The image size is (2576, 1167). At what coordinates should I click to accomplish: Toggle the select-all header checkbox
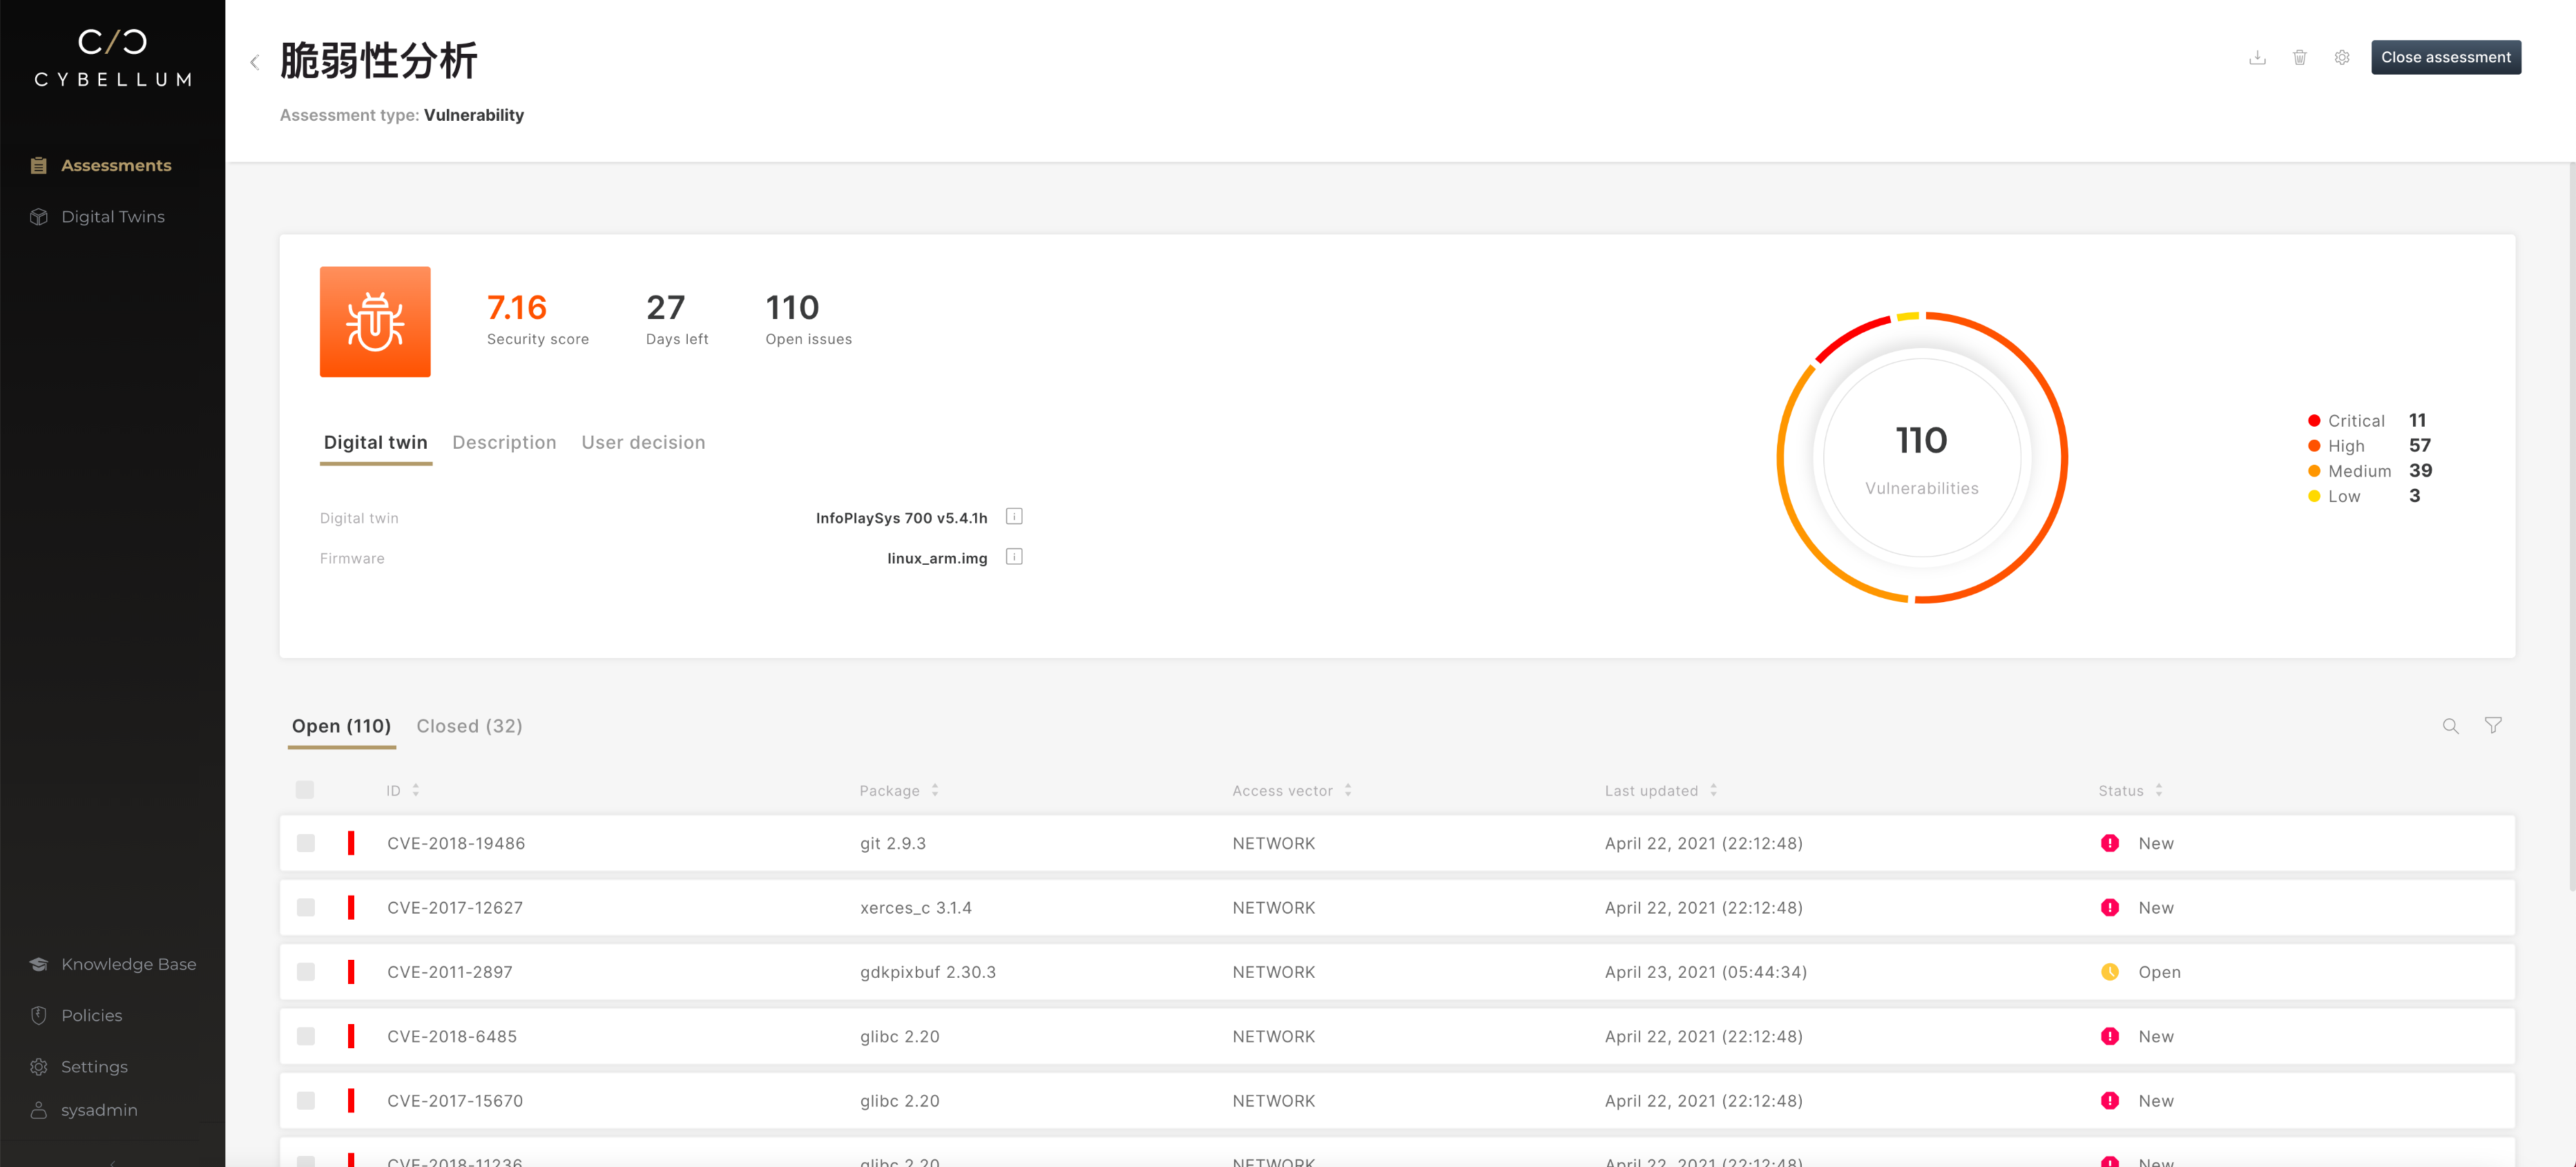point(305,790)
